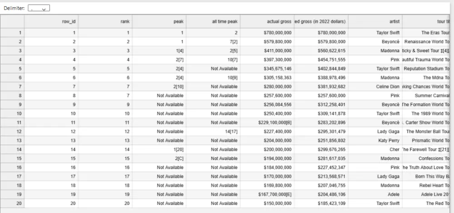This screenshot has width=454, height=213.
Task: Click the Adele artist cell
Action: [375, 194]
